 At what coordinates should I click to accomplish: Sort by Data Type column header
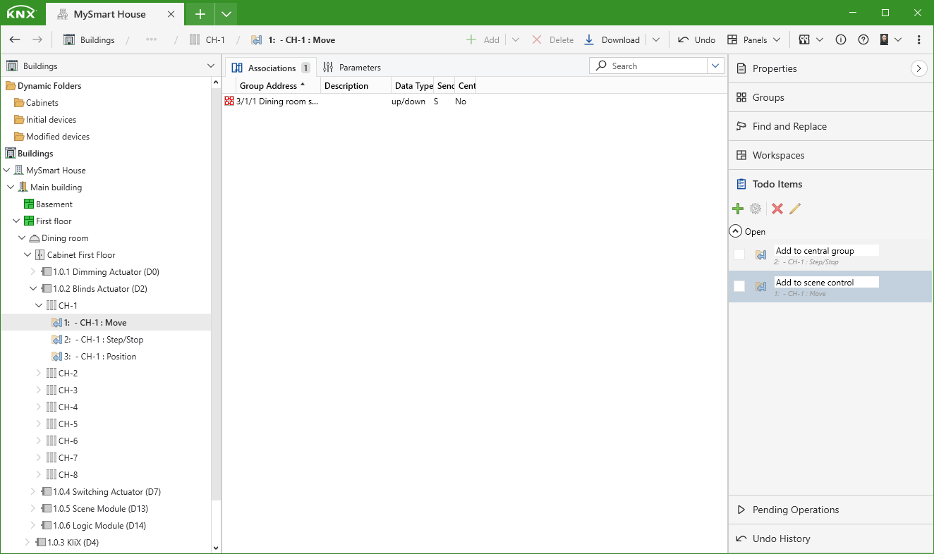412,86
